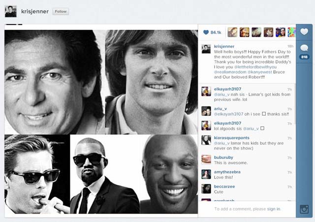Follow krisjenner with the Follow button
This screenshot has height=222, width=315.
click(x=61, y=11)
